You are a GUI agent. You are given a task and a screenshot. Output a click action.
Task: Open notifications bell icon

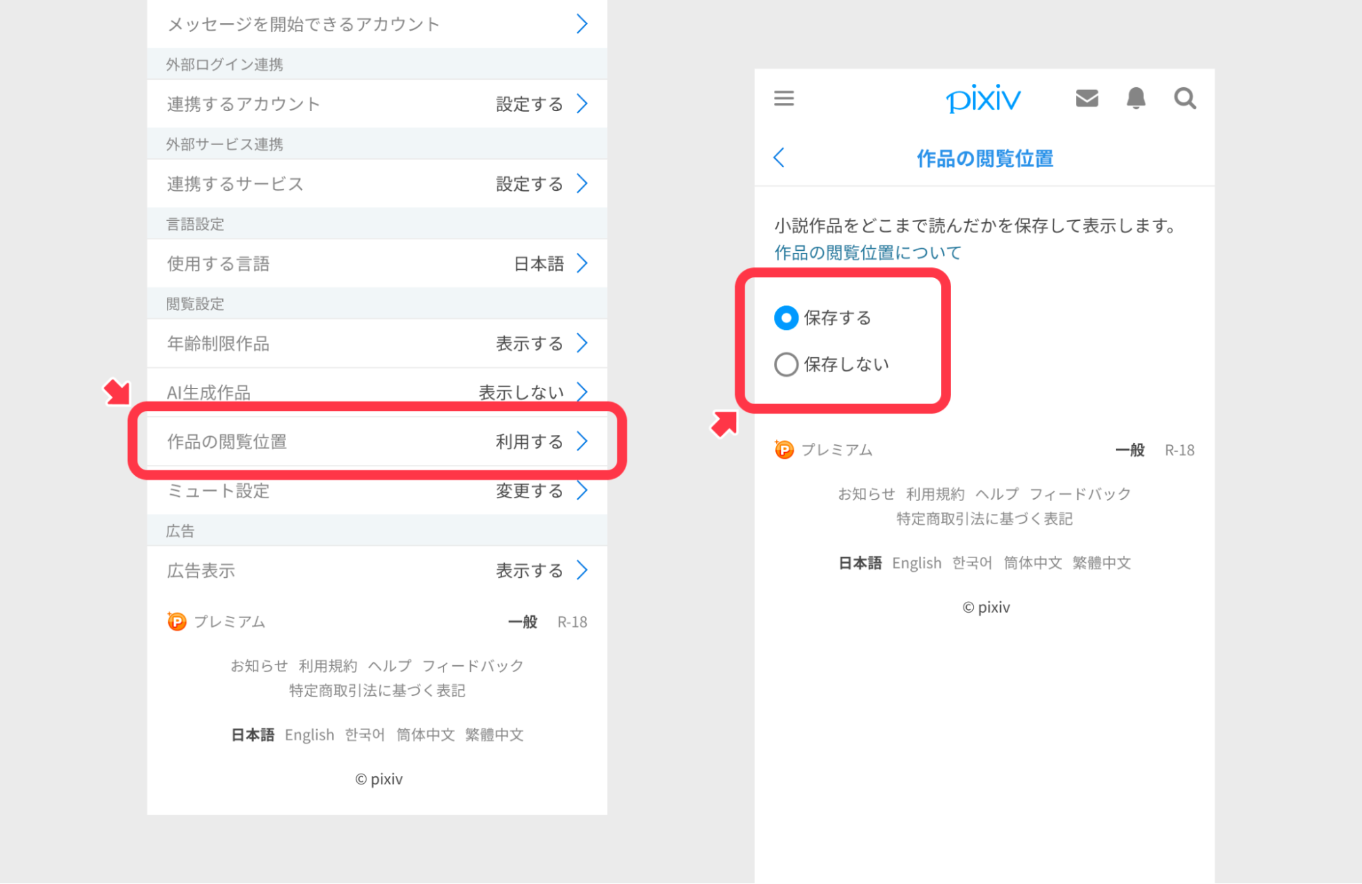coord(1136,98)
